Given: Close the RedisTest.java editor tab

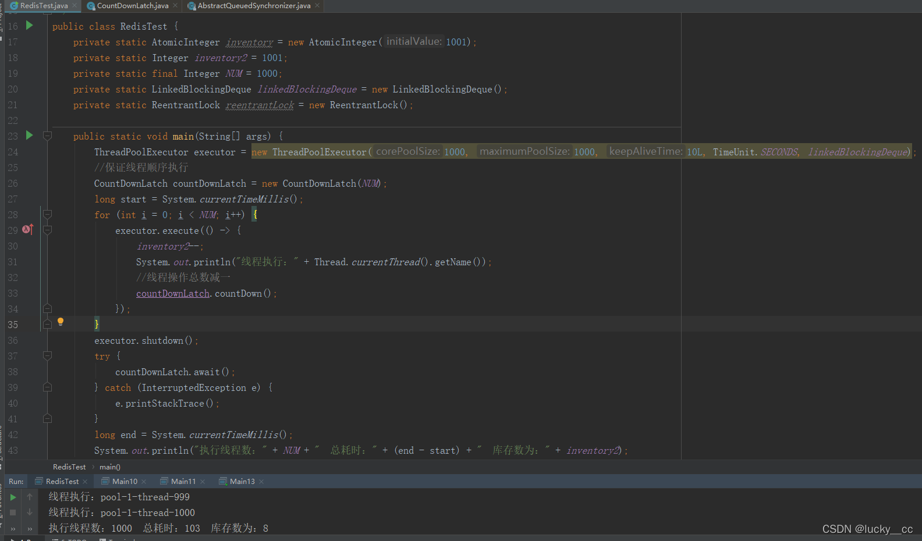Looking at the screenshot, I should [75, 6].
